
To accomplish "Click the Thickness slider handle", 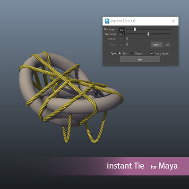I will (135, 29).
